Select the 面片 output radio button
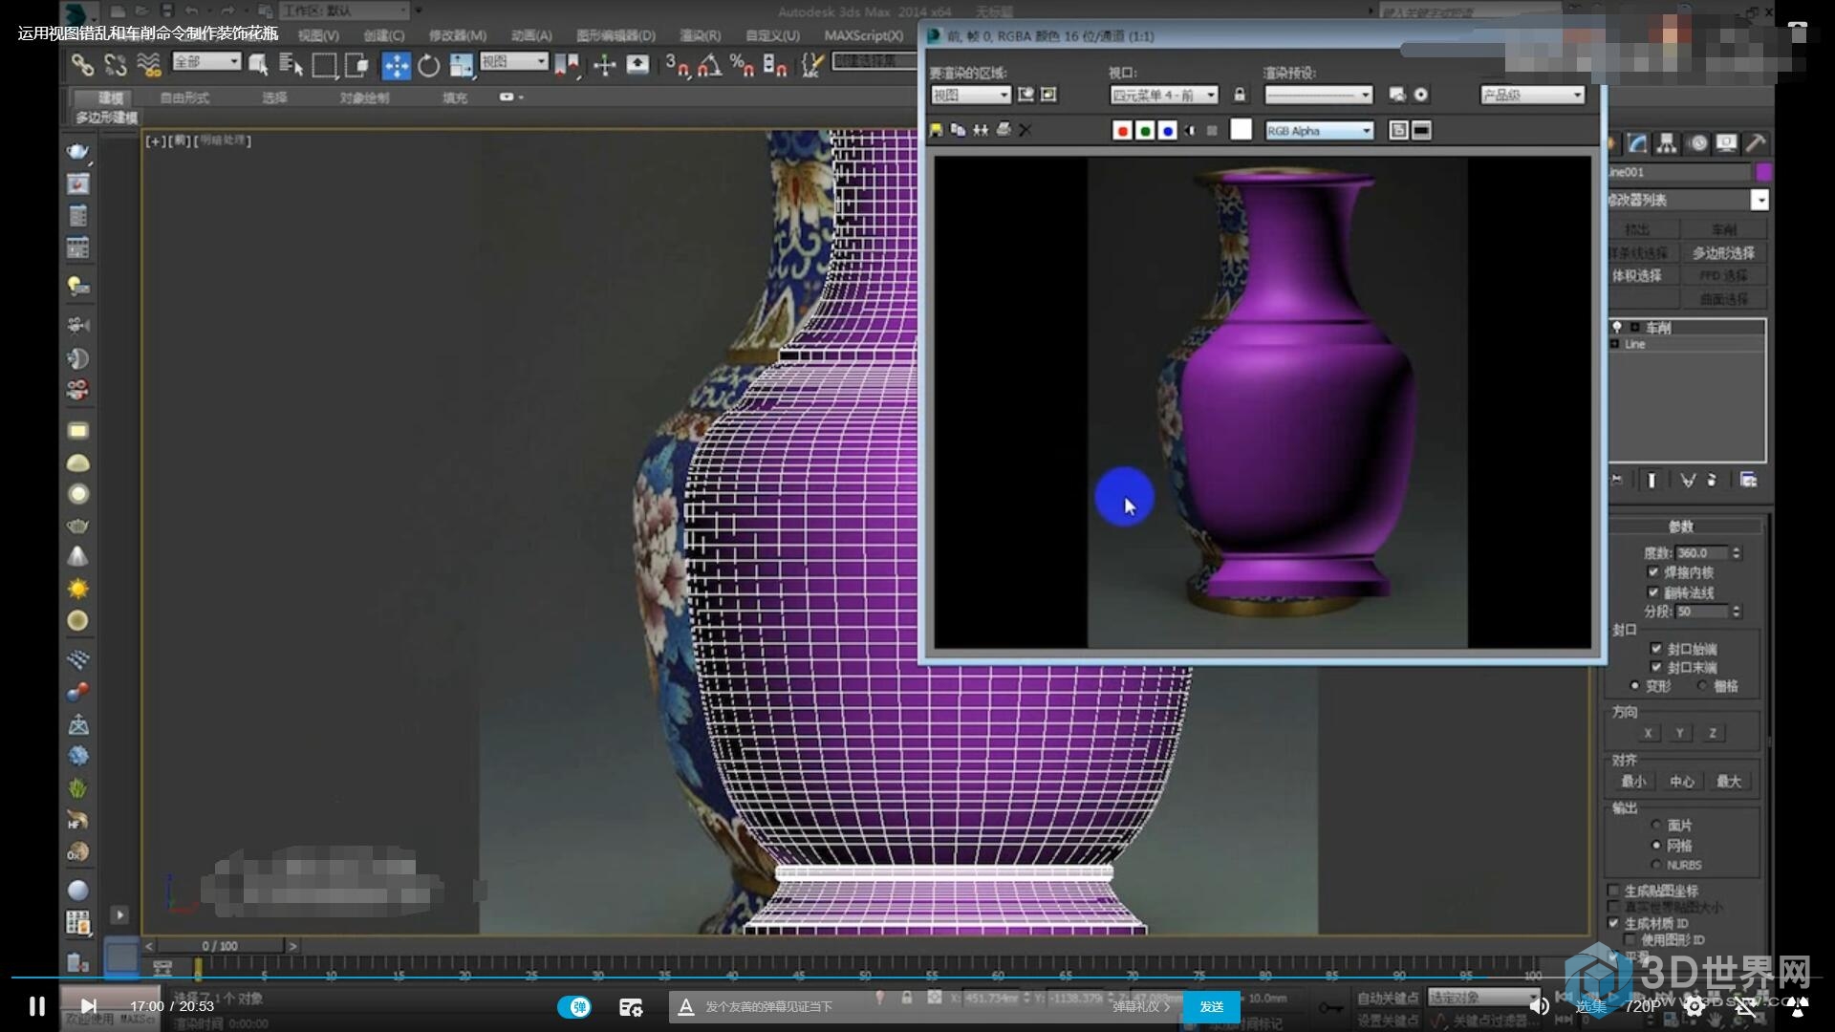Image resolution: width=1835 pixels, height=1032 pixels. tap(1656, 825)
